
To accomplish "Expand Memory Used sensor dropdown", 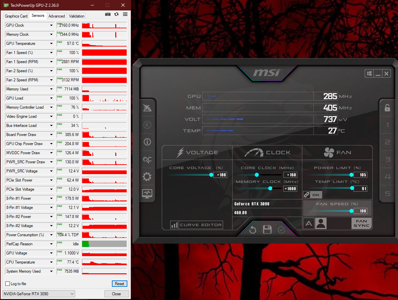I will [51, 89].
